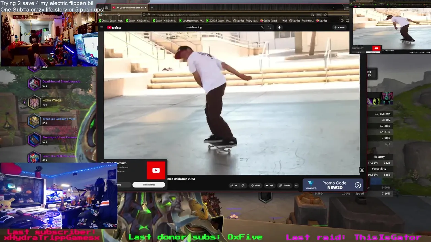Screen dimensions: 431x242
Task: Select the Treasure-Seeker's Vest item icon
Action: pyautogui.click(x=34, y=121)
